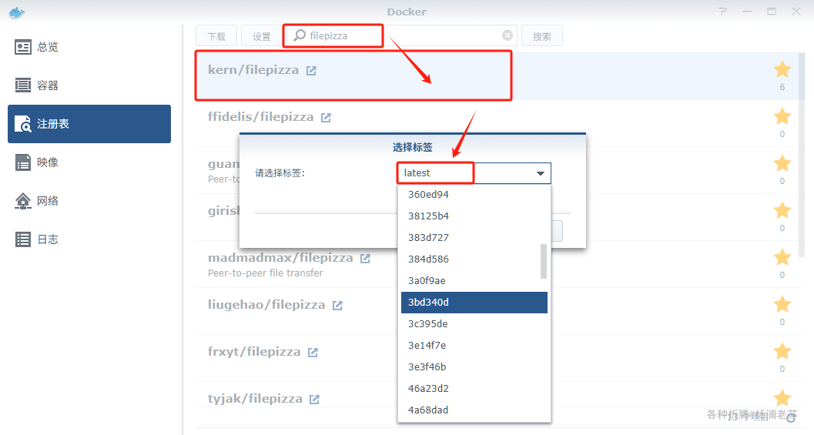814x435 pixels.
Task: Focus the filepizza search field
Action: pyautogui.click(x=402, y=36)
